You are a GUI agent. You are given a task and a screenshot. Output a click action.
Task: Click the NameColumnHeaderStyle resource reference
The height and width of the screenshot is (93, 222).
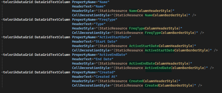pyautogui.click(x=150, y=11)
